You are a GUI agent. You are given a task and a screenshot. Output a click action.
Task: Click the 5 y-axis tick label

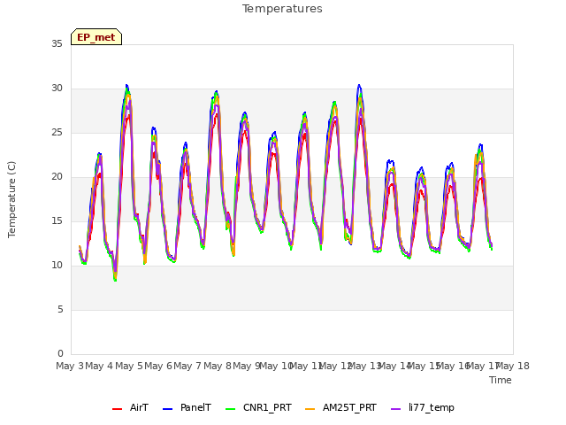tap(60, 309)
